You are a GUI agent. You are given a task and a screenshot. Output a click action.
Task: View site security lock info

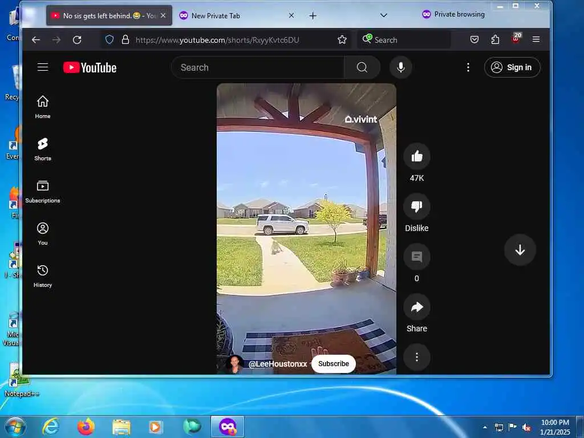point(125,40)
